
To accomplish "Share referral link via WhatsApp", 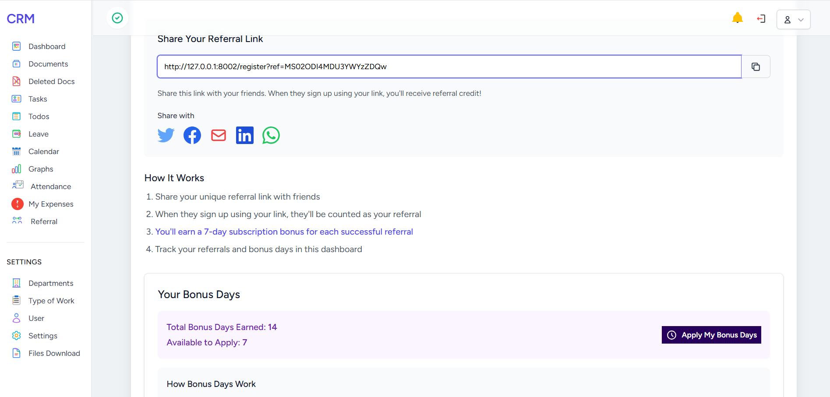I will 271,135.
